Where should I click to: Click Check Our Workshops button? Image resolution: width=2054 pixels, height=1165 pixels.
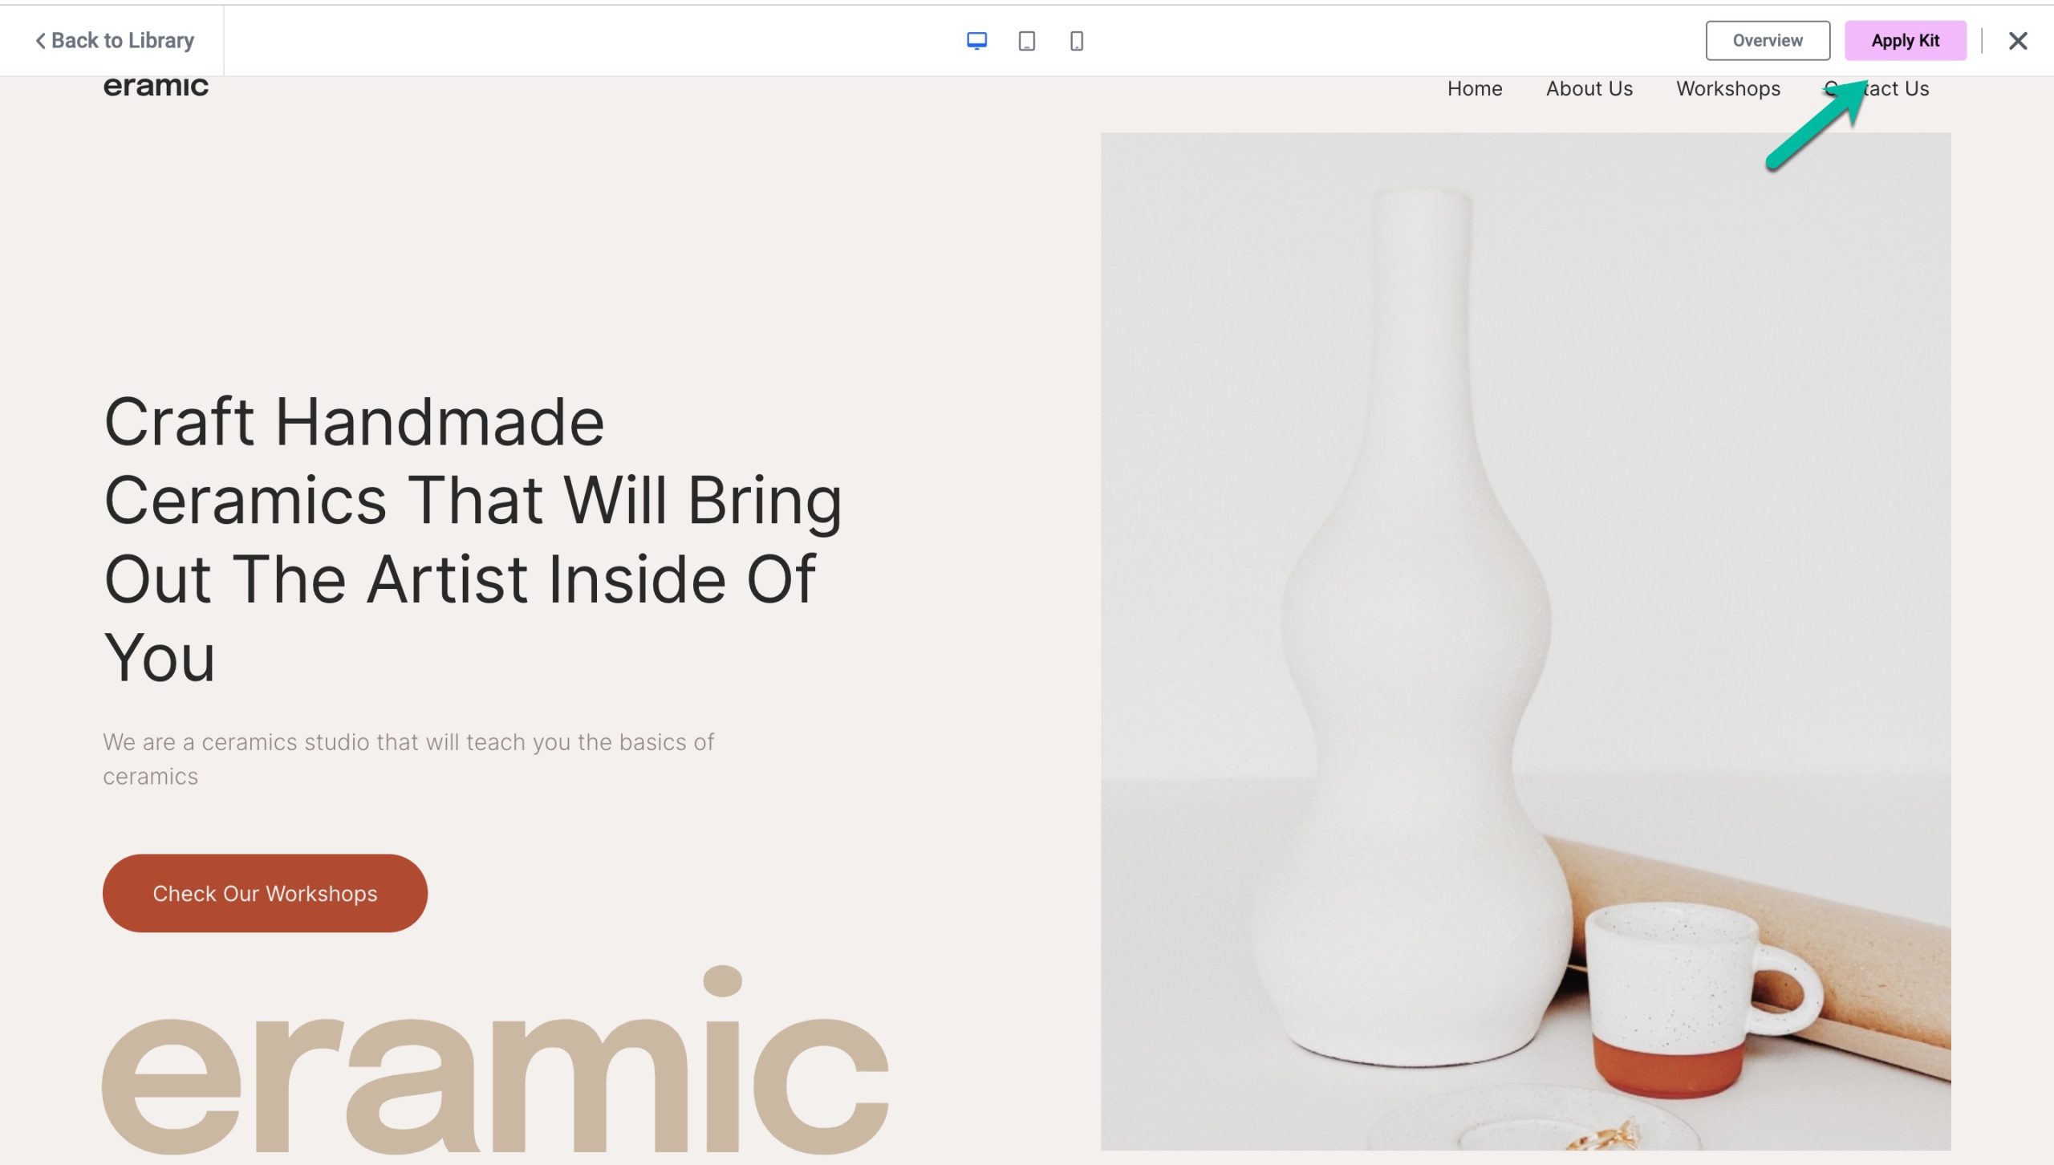coord(265,893)
